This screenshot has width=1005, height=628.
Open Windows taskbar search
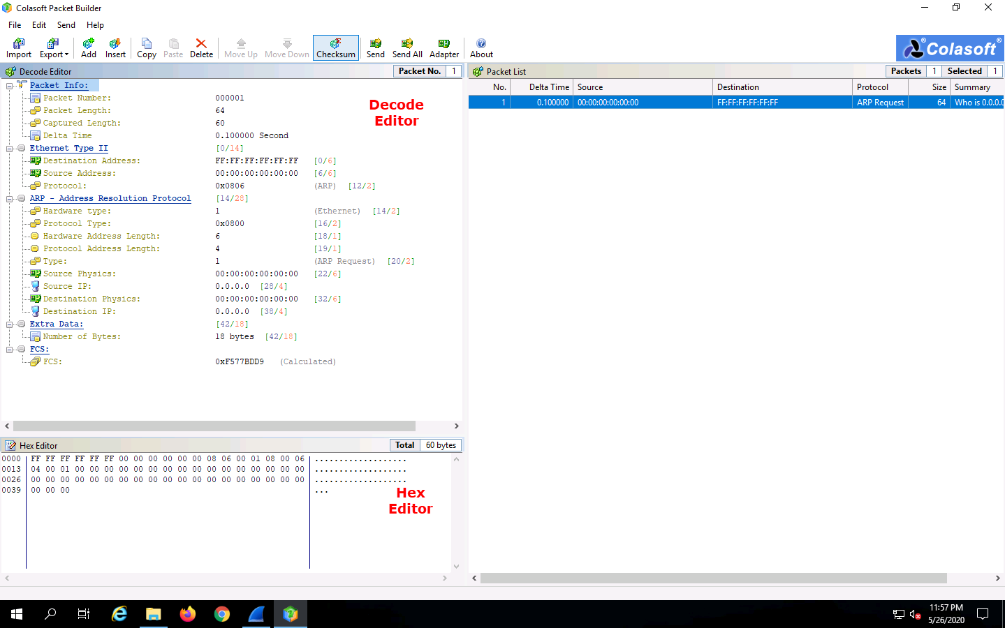(50, 614)
